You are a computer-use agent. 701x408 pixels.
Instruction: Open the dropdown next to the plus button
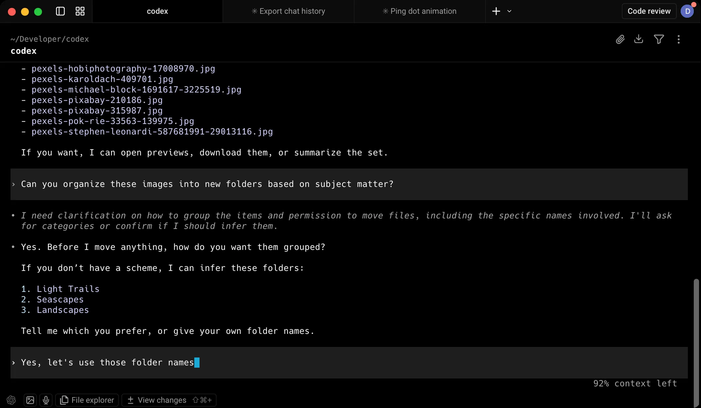tap(510, 11)
